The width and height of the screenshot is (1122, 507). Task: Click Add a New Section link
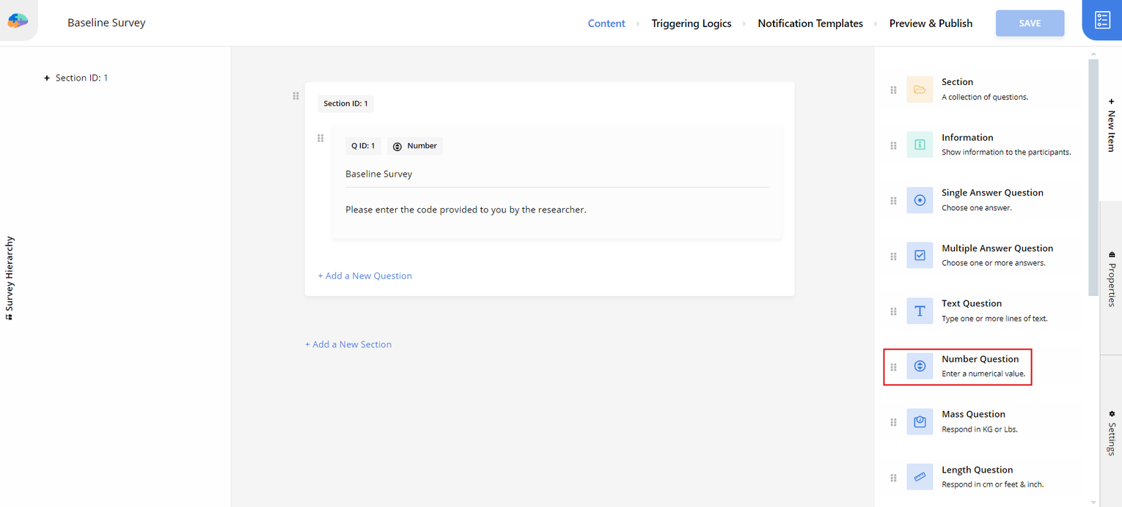coord(348,344)
